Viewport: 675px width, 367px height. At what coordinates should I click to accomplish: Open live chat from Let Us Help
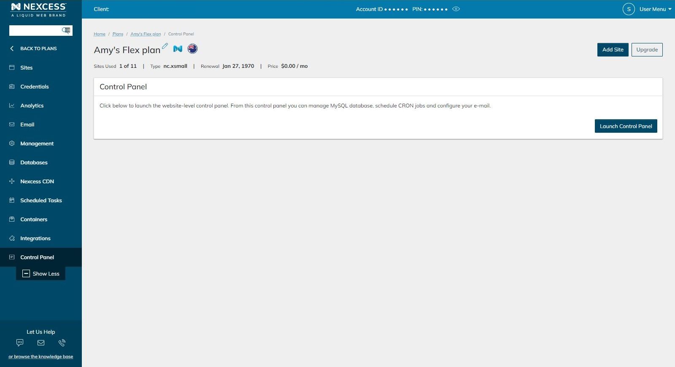pyautogui.click(x=20, y=343)
